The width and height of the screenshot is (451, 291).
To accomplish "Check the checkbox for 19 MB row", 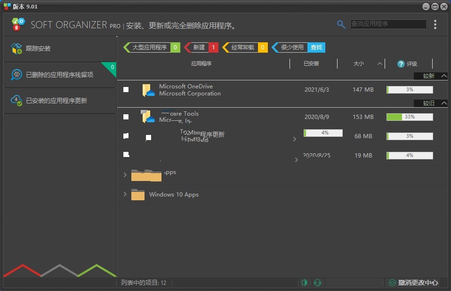I will coord(126,155).
